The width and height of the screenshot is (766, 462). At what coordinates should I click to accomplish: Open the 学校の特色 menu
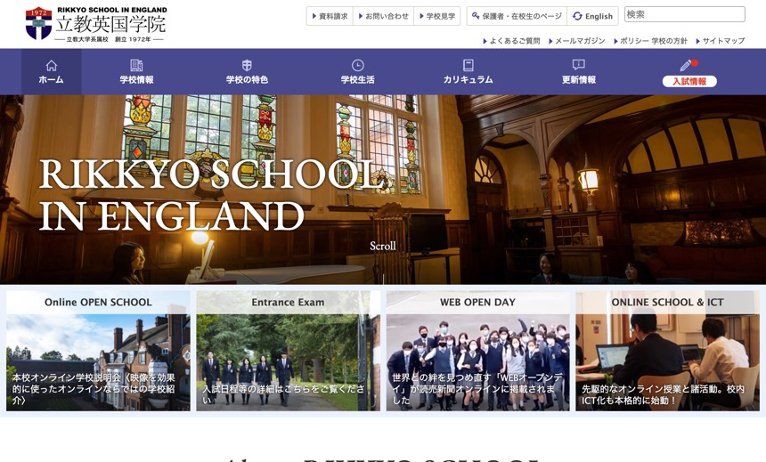247,72
